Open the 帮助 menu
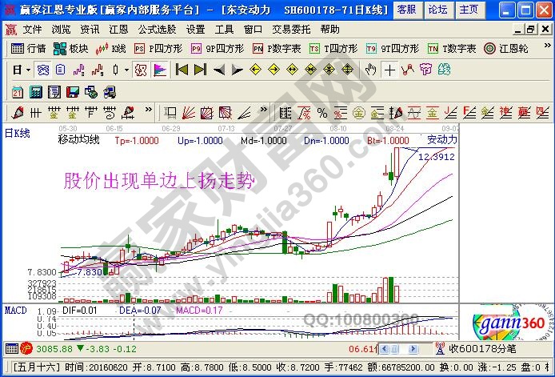Screen dimensions: 555x377 pyautogui.click(x=329, y=30)
